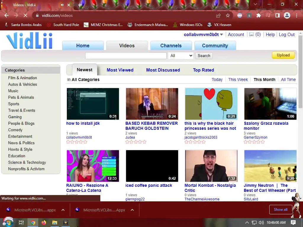Click the video search input field
Image resolution: width=303 pixels, height=227 pixels.
[126, 56]
